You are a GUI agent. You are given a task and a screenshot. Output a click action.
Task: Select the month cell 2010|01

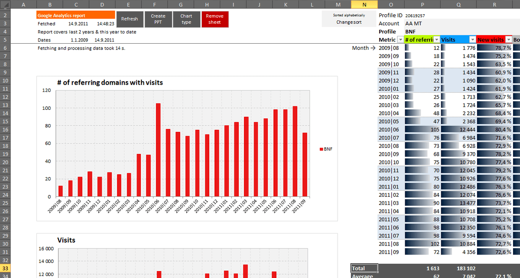389,89
